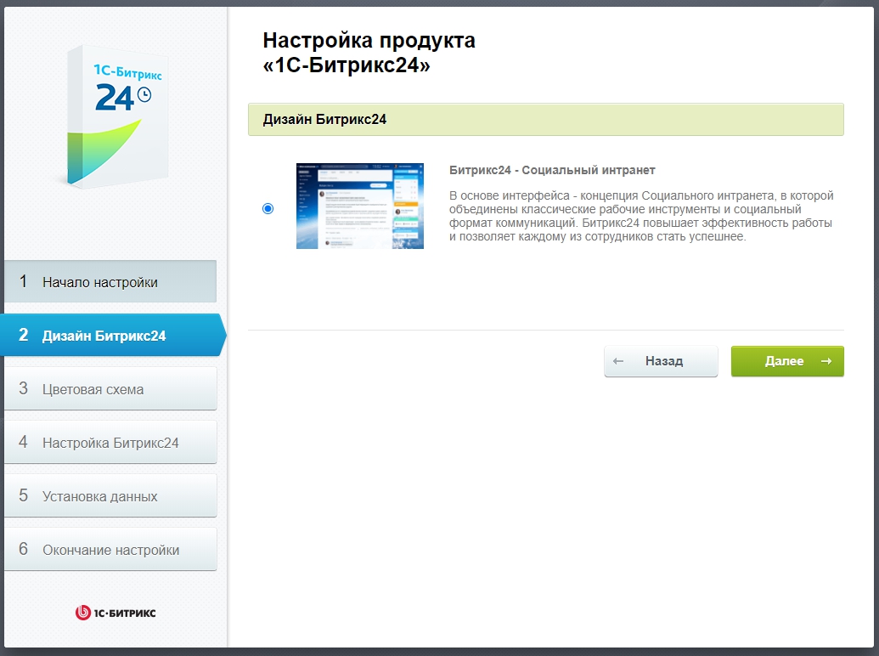The width and height of the screenshot is (879, 656).
Task: Click the Назад button
Action: (x=661, y=361)
